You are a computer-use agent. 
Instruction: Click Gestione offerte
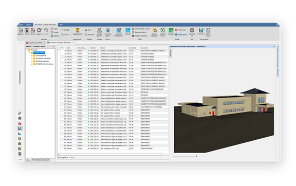pyautogui.click(x=139, y=32)
